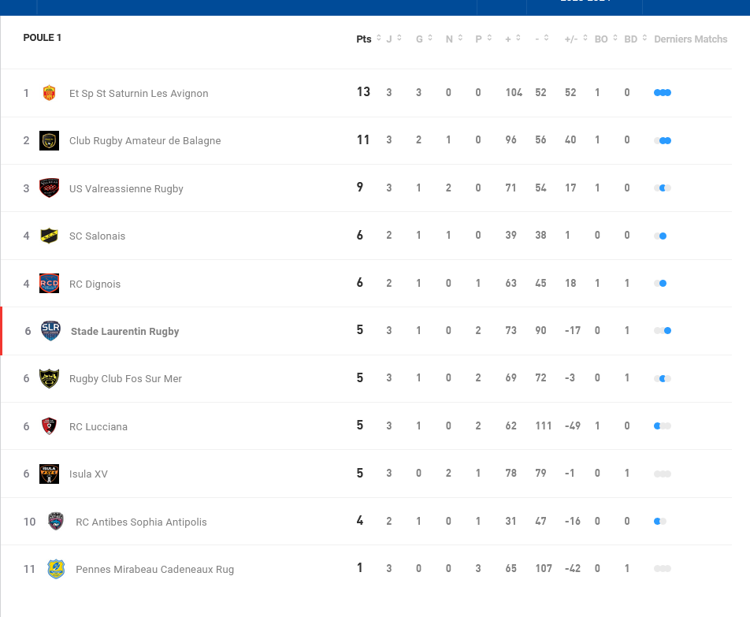Click the SC Salonais club badge
The height and width of the screenshot is (617, 750).
click(x=49, y=236)
